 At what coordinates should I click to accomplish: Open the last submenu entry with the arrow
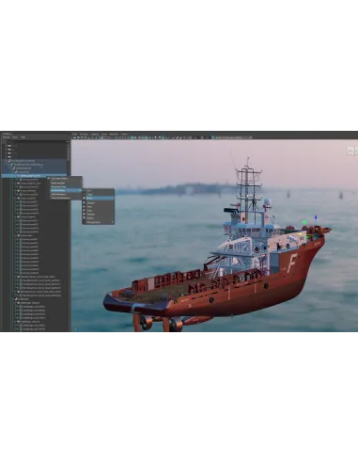tap(99, 222)
